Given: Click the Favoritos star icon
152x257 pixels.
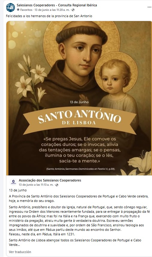Looking at the screenshot, I should [x=18, y=10].
